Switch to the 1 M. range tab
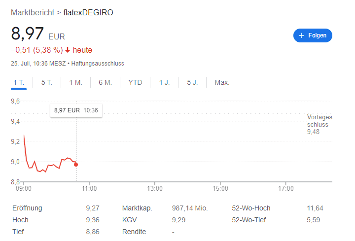The image size is (355, 241). coord(75,82)
